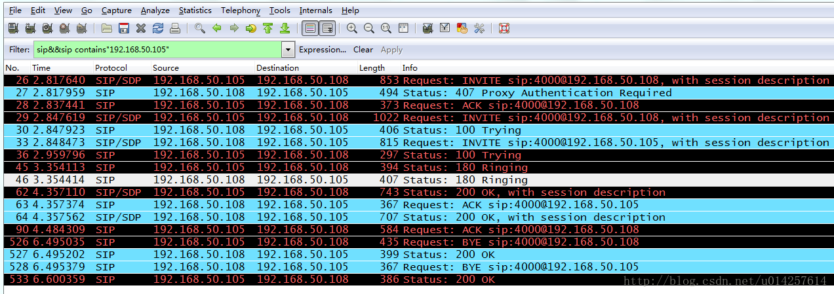Select packet 27 '407 Proxy Authentication Required'
This screenshot has width=834, height=294.
coord(417,93)
